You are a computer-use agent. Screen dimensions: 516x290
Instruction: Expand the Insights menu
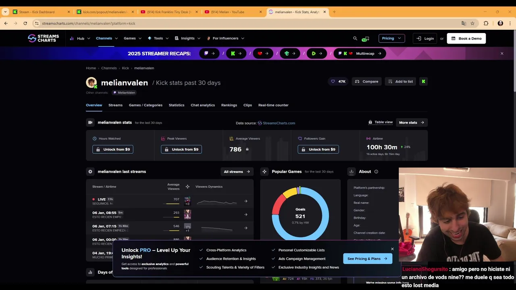pos(187,38)
